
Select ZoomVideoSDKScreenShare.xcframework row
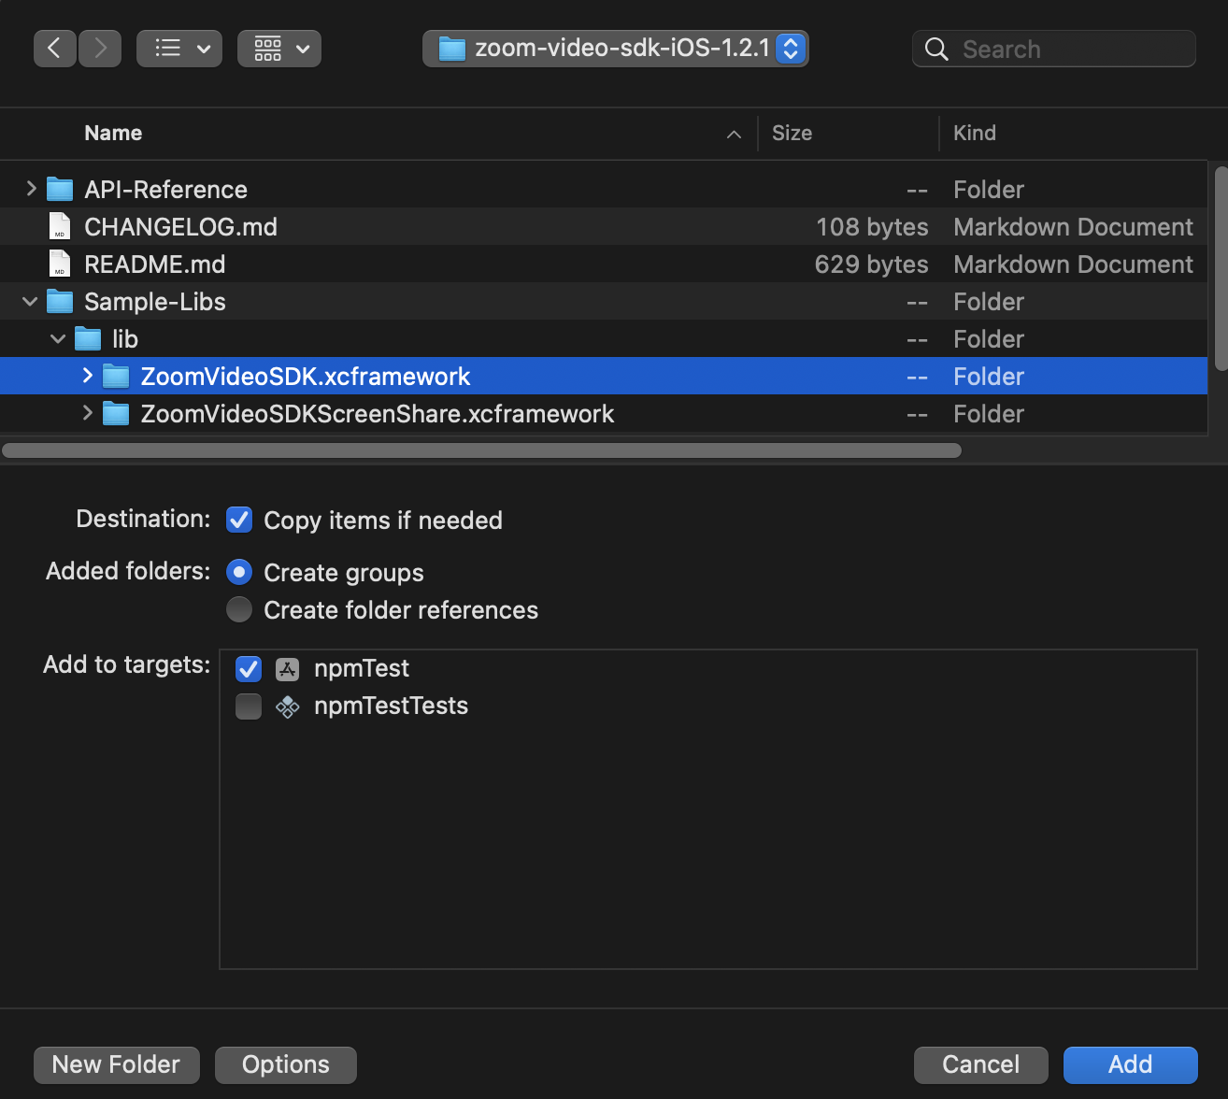pos(604,413)
